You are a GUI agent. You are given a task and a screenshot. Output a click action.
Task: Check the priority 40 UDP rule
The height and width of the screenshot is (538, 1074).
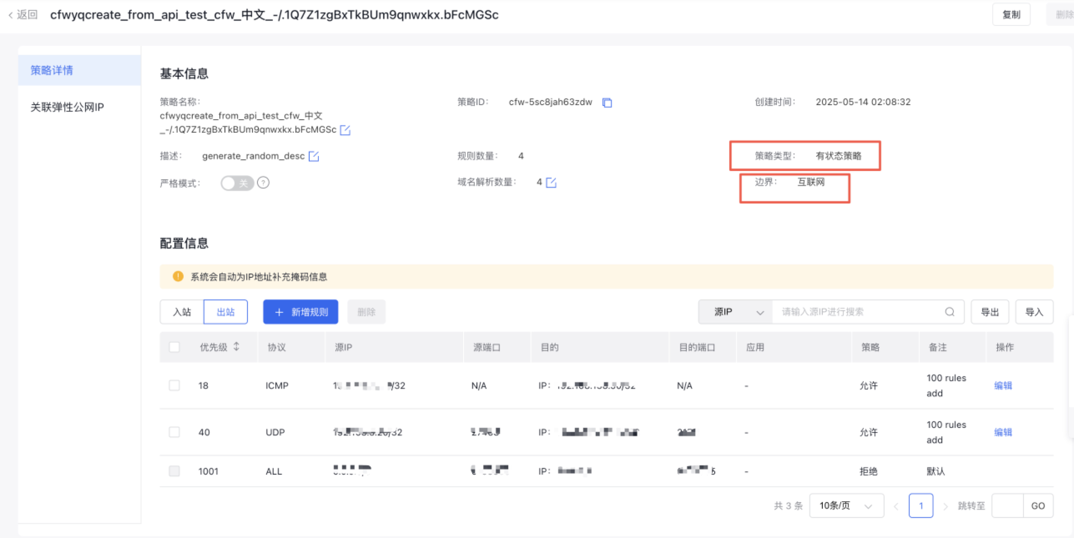[x=174, y=432]
